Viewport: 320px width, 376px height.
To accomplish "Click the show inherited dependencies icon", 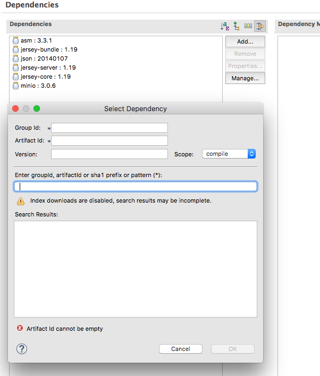I will tap(237, 26).
